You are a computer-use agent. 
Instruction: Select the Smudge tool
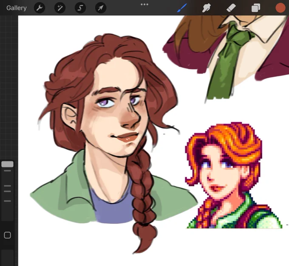pyautogui.click(x=207, y=8)
